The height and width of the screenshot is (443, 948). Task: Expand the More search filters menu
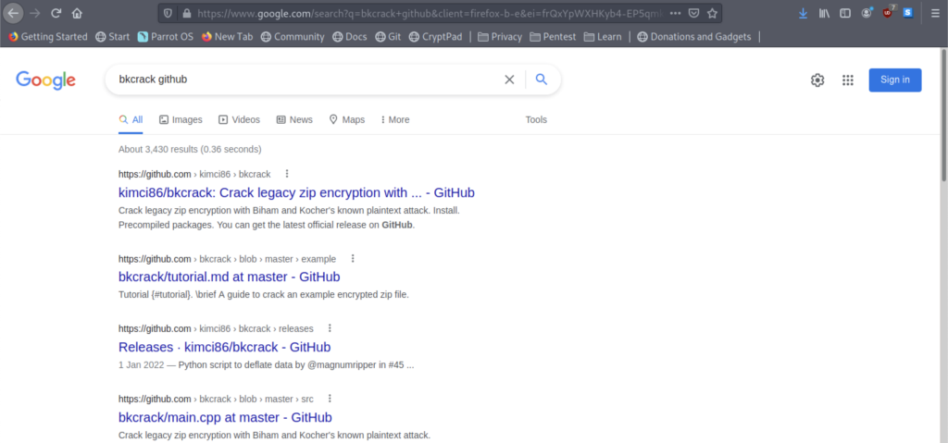pos(395,119)
